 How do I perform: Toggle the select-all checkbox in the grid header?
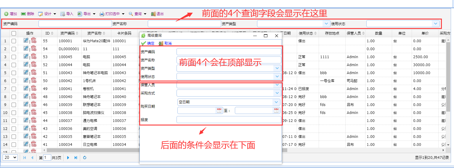click(x=14, y=33)
